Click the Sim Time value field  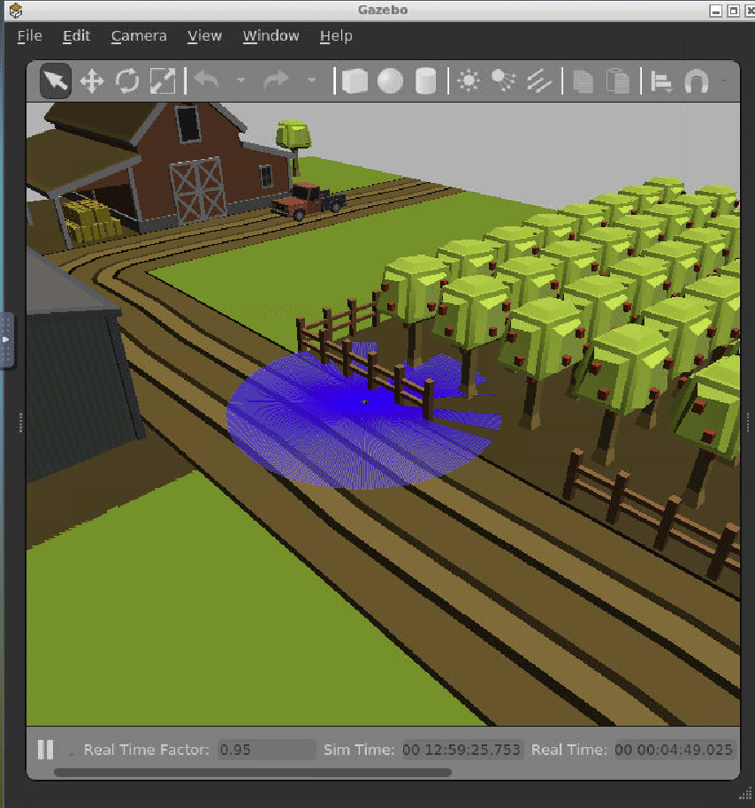[461, 750]
